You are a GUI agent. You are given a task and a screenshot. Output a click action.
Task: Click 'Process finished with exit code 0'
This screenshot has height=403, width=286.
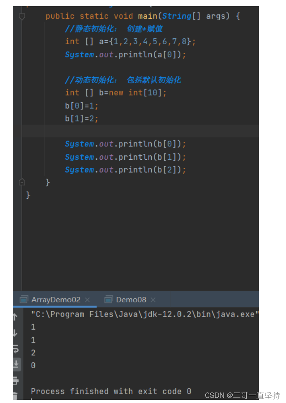tap(111, 391)
